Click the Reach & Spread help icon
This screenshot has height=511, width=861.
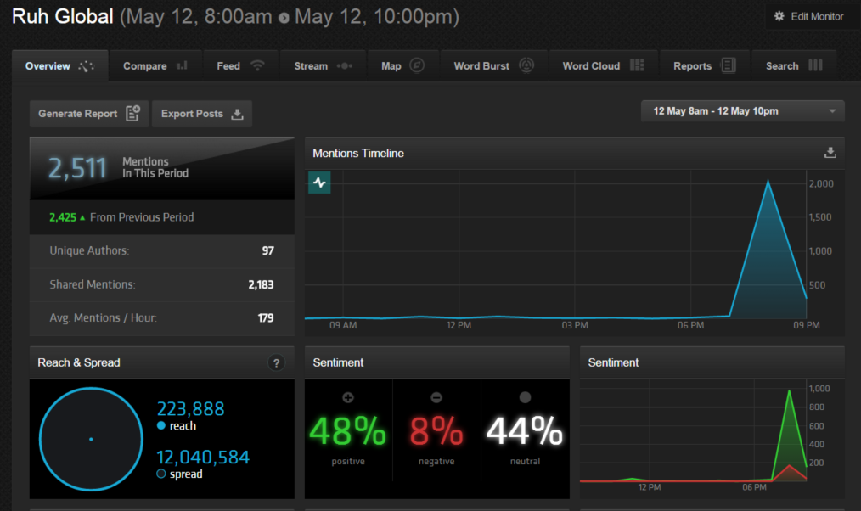click(x=276, y=362)
